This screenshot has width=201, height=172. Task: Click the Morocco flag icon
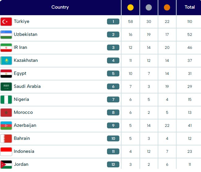click(6, 113)
